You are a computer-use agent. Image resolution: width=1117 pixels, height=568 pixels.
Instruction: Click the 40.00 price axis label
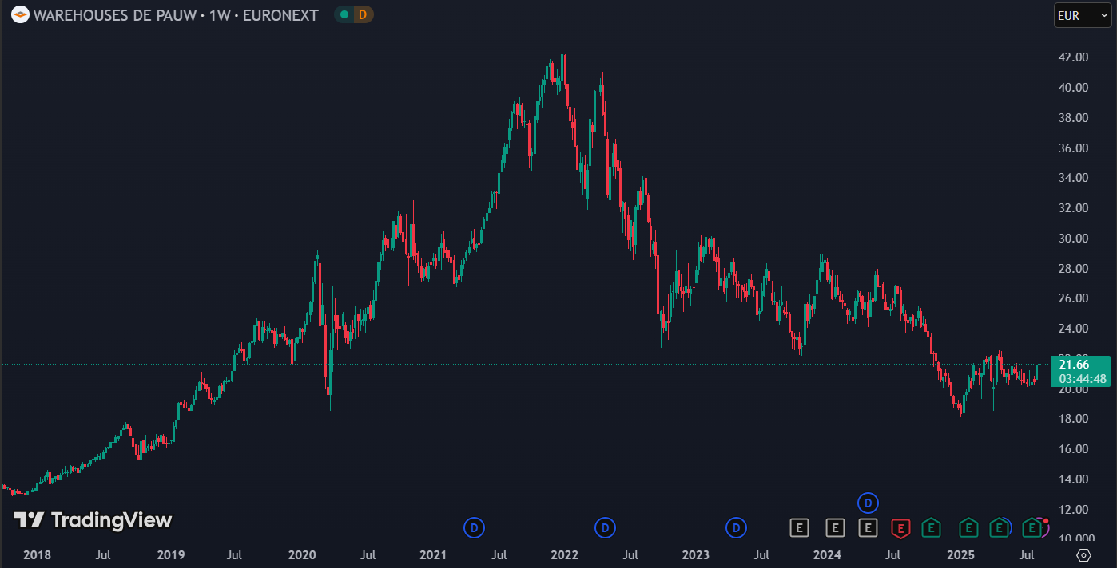[1073, 88]
